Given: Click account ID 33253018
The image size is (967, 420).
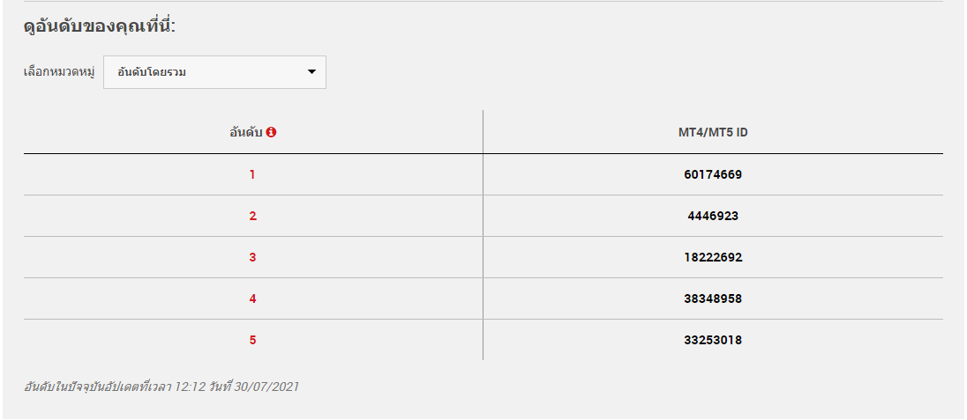Looking at the screenshot, I should coord(713,340).
